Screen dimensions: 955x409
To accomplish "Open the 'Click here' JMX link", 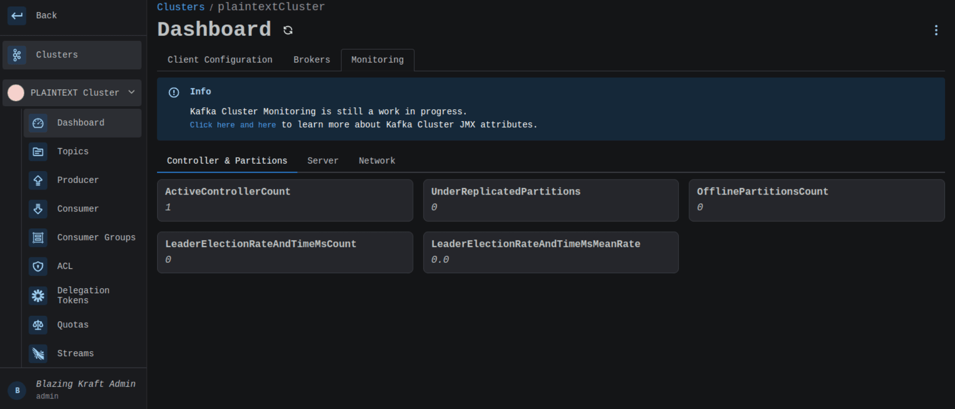I will pyautogui.click(x=212, y=125).
